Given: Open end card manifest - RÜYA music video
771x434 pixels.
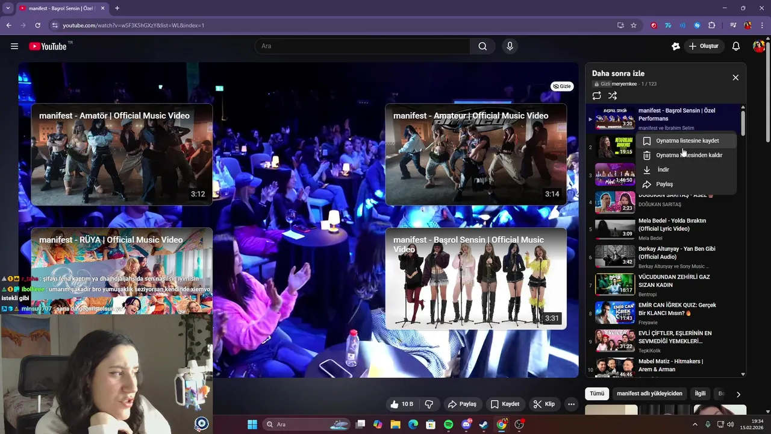Looking at the screenshot, I should (122, 271).
